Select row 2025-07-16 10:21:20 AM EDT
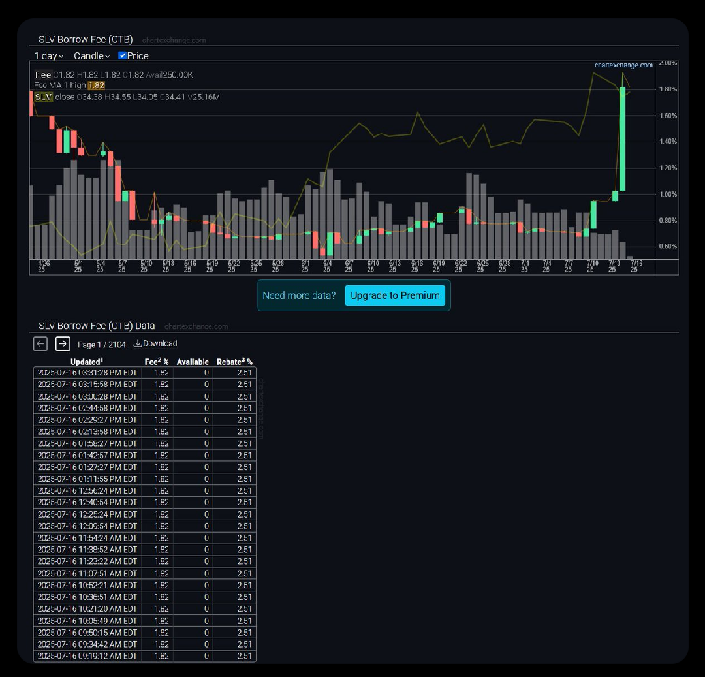Viewport: 705px width, 677px height. (x=145, y=608)
